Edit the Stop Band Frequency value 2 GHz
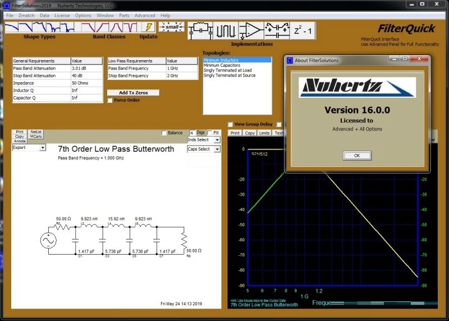Image resolution: width=449 pixels, height=321 pixels. pyautogui.click(x=182, y=76)
